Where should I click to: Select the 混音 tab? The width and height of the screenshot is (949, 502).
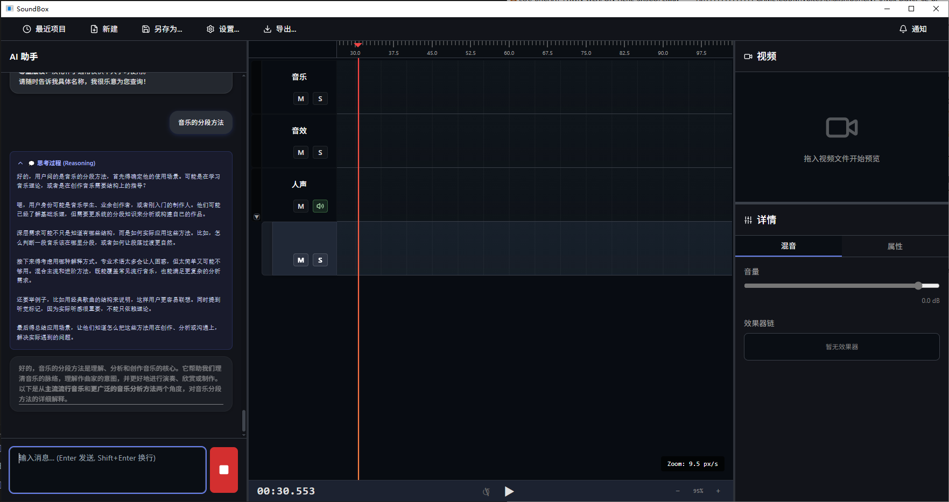[788, 246]
